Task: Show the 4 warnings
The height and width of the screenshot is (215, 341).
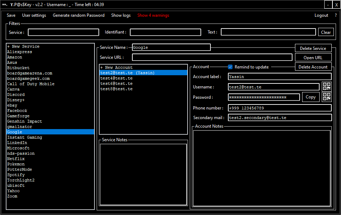Action: coord(153,15)
